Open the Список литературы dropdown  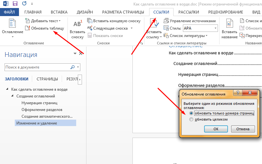(185, 36)
